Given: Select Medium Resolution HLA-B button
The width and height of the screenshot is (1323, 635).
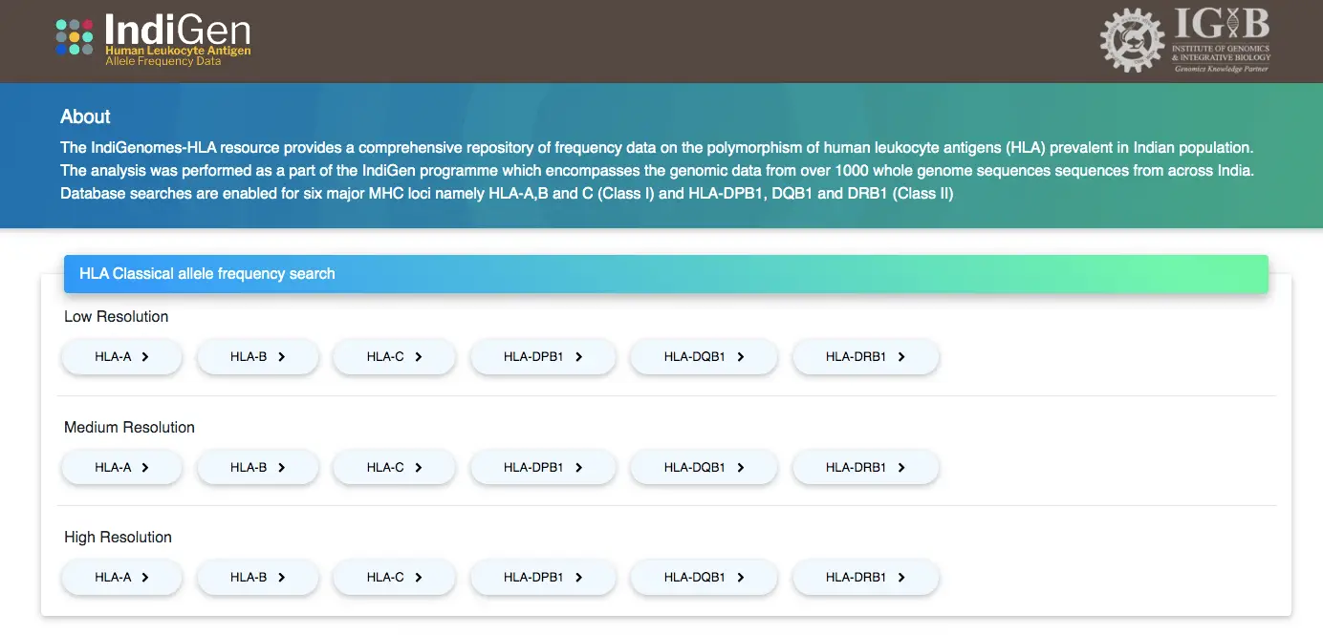Looking at the screenshot, I should pyautogui.click(x=257, y=468).
